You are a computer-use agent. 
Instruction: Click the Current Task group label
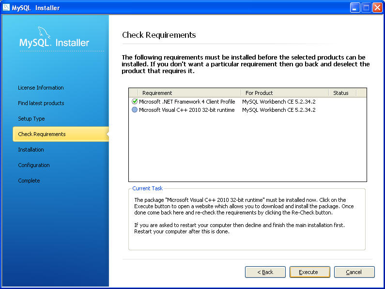tap(147, 188)
